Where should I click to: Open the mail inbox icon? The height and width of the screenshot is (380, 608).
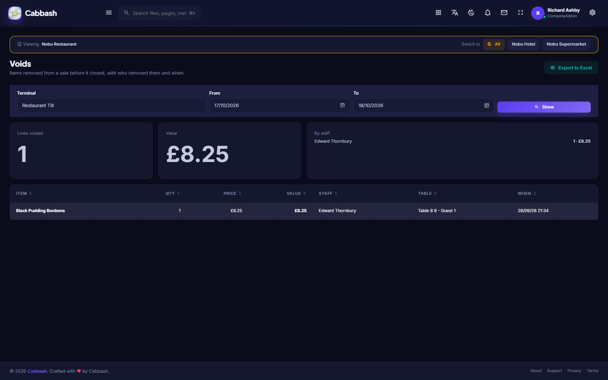coord(504,13)
